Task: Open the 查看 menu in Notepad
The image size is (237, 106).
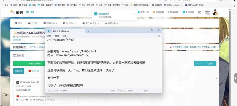Action: pos(65,36)
